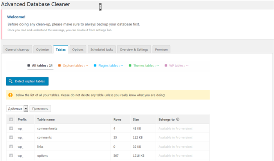Filter by Plugins tables link
Screen dimensions: 274x161
pos(111,65)
